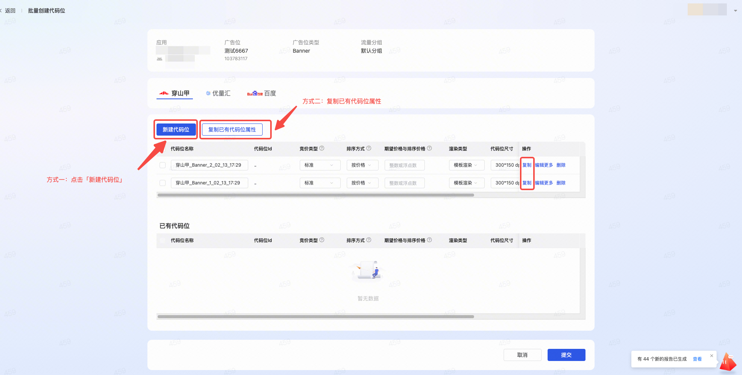The height and width of the screenshot is (375, 742).
Task: Expand 按价格 sorting dropdown in second row
Action: 362,183
